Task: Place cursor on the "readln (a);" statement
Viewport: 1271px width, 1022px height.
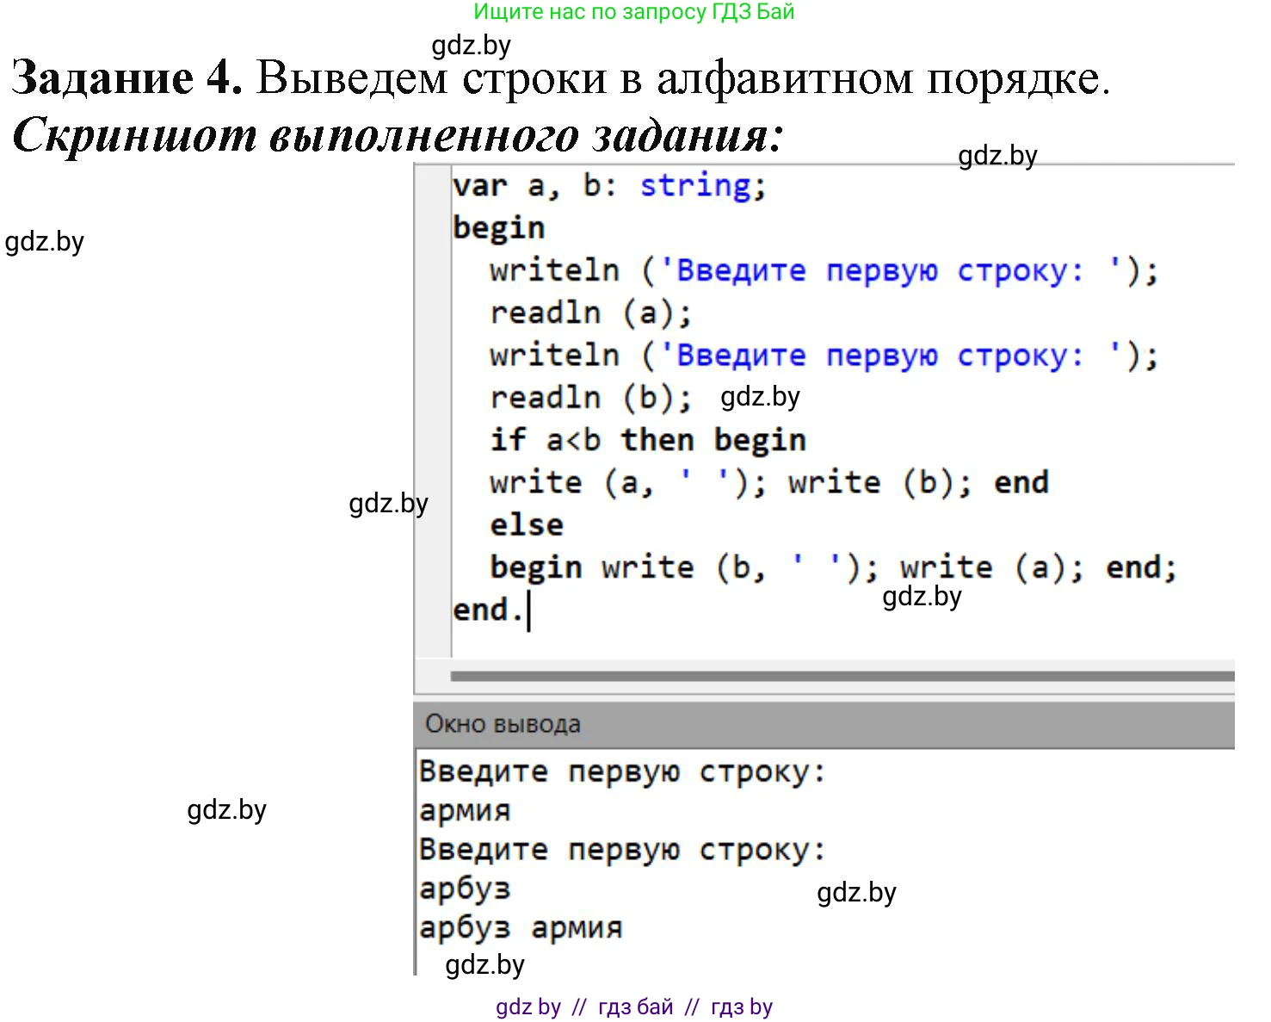Action: click(x=589, y=313)
